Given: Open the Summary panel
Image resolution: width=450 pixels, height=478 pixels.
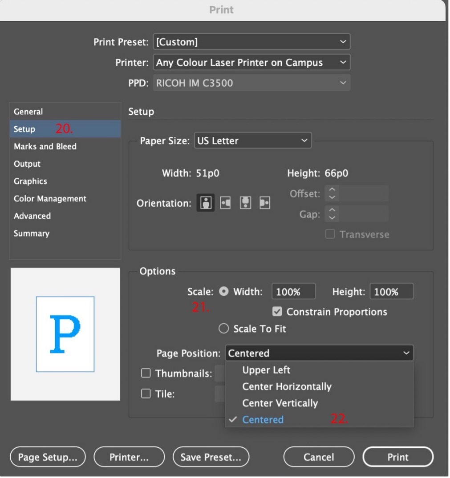Looking at the screenshot, I should coord(65,233).
